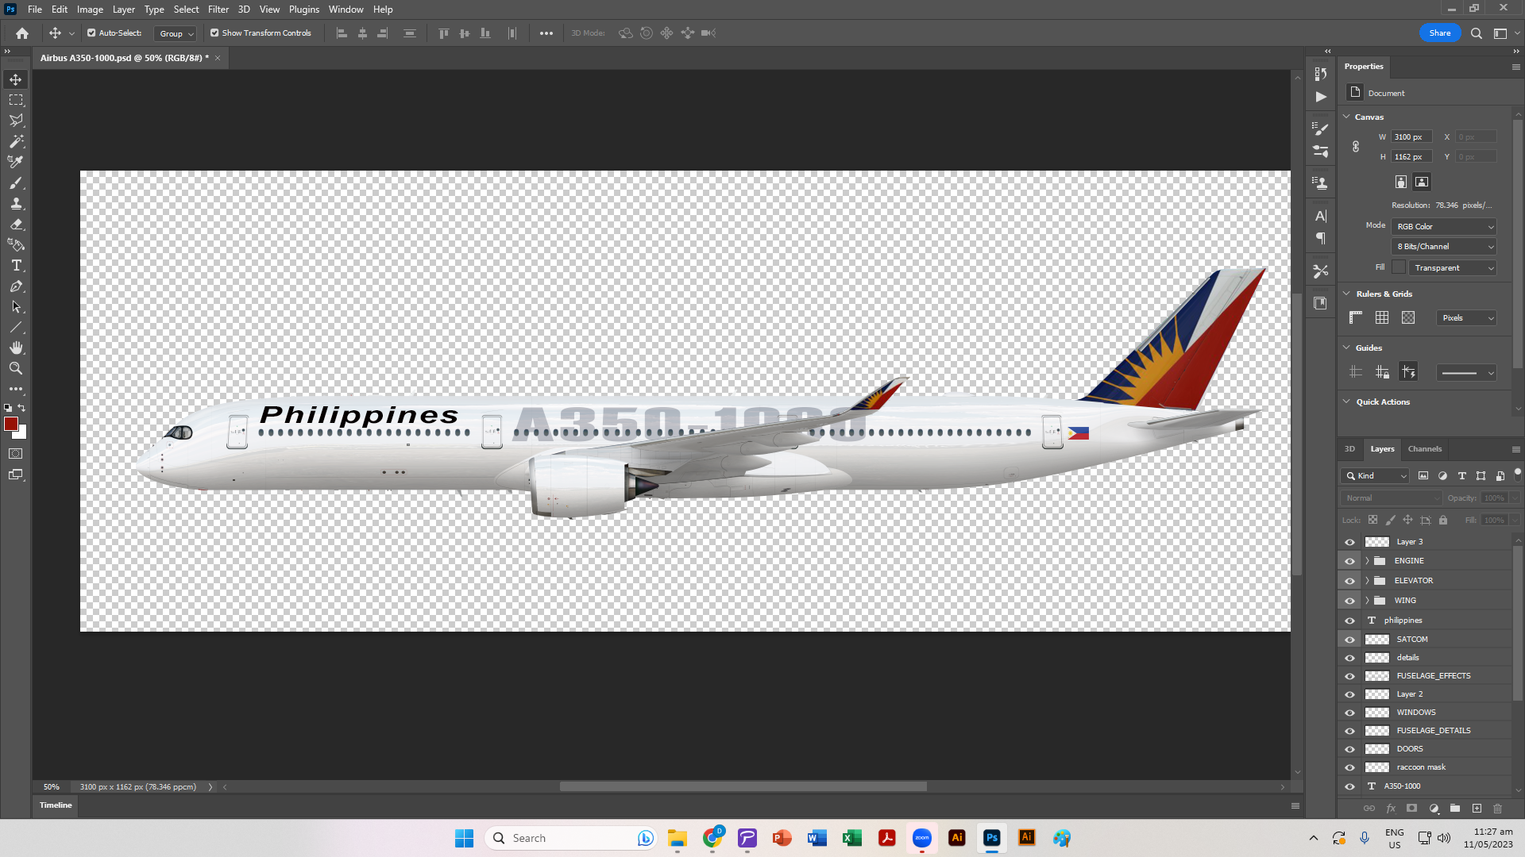Uncheck the Auto-Select checkbox

point(91,33)
